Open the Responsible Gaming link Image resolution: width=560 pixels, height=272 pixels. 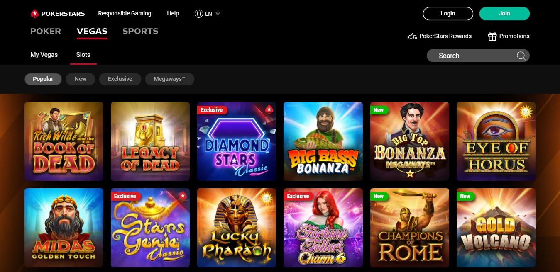(125, 13)
